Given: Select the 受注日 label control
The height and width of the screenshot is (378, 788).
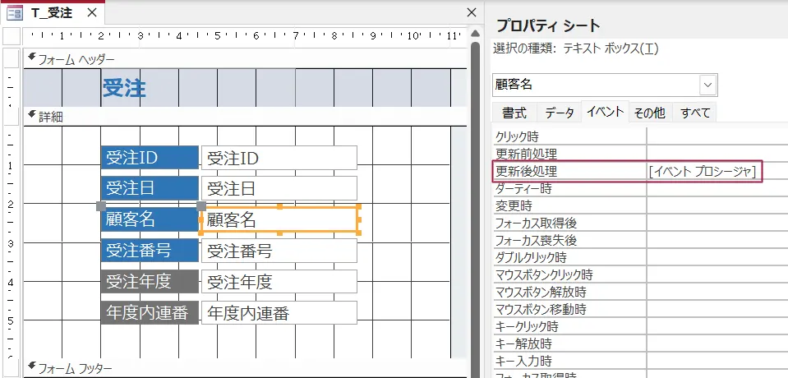Looking at the screenshot, I should 150,188.
